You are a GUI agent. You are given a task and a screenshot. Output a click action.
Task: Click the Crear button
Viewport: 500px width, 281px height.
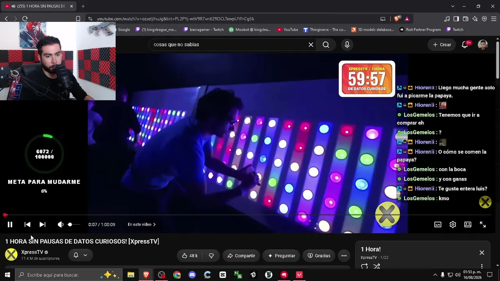click(441, 44)
